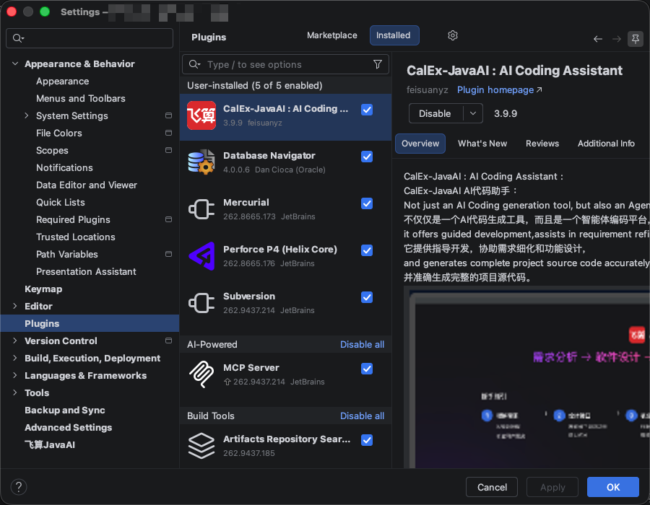
Task: Expand the Editor settings node
Action: click(x=15, y=306)
